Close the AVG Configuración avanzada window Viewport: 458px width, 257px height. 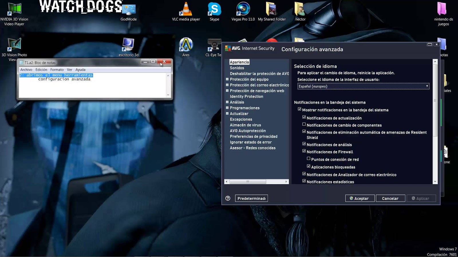[x=437, y=44]
